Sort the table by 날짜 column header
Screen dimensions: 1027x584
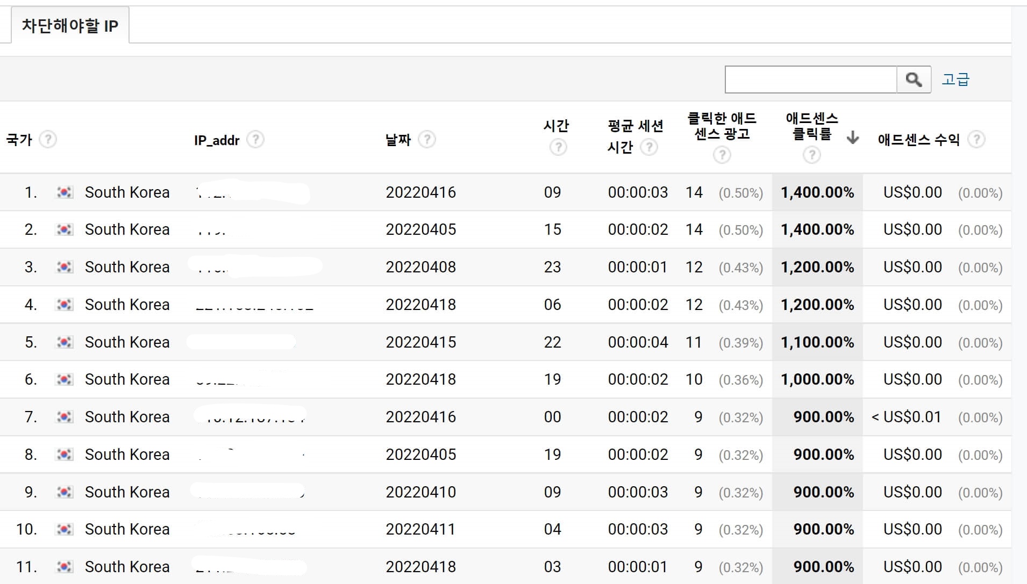coord(398,139)
